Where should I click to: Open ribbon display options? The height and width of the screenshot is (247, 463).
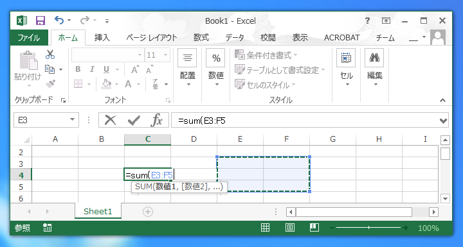tap(386, 21)
